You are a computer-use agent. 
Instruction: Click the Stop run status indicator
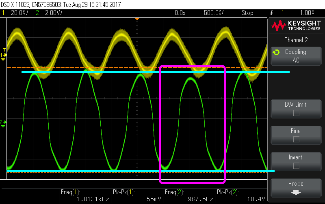click(x=247, y=13)
